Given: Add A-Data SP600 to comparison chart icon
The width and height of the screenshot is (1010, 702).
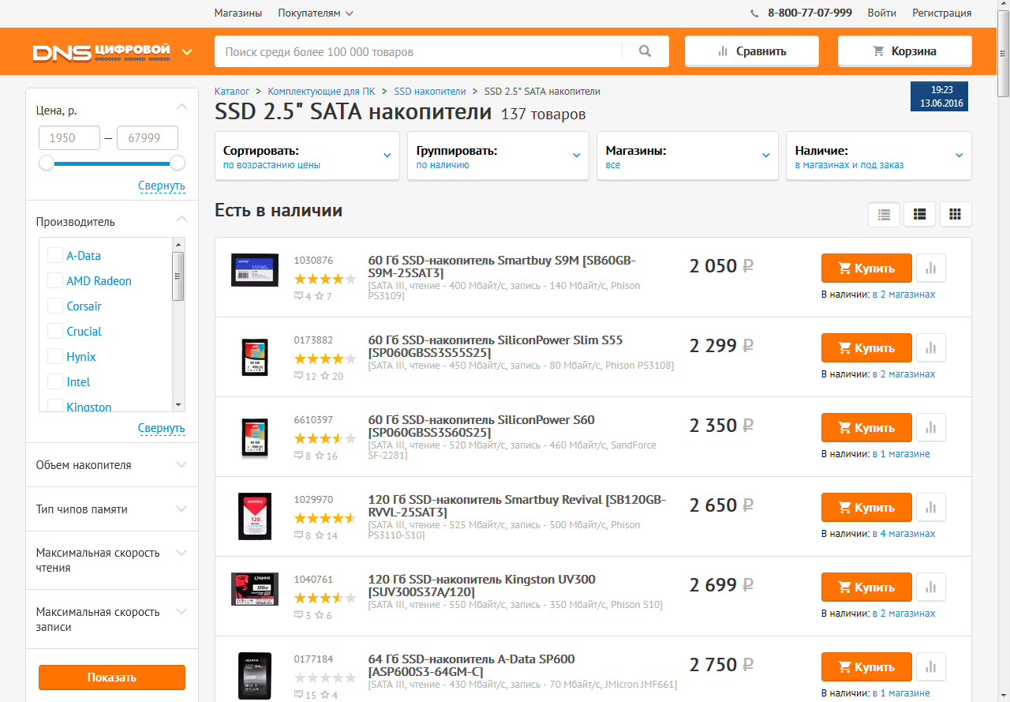Looking at the screenshot, I should pyautogui.click(x=931, y=666).
